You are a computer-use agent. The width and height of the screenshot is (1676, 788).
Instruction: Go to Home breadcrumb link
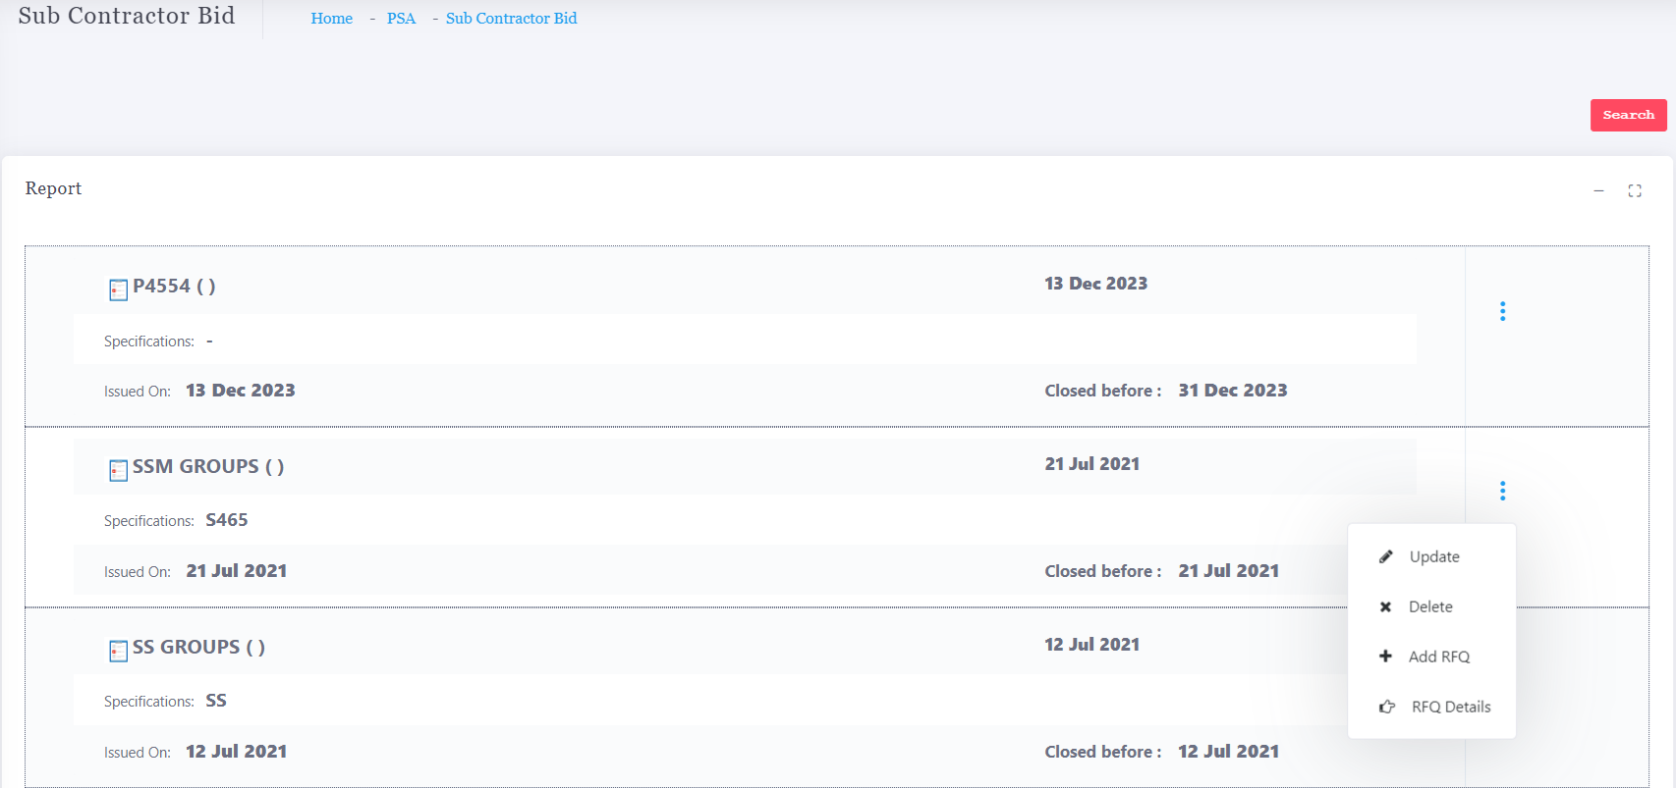pyautogui.click(x=332, y=19)
